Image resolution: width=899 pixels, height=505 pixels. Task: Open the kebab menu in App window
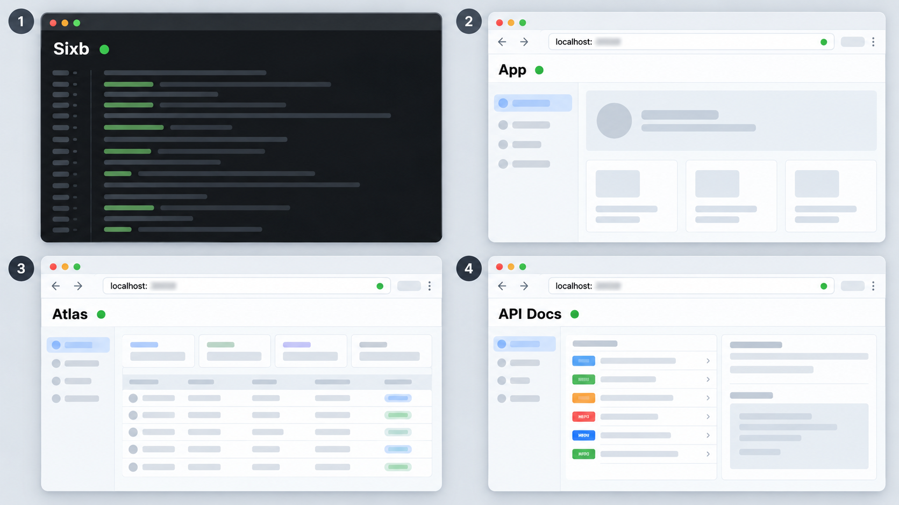pos(873,42)
